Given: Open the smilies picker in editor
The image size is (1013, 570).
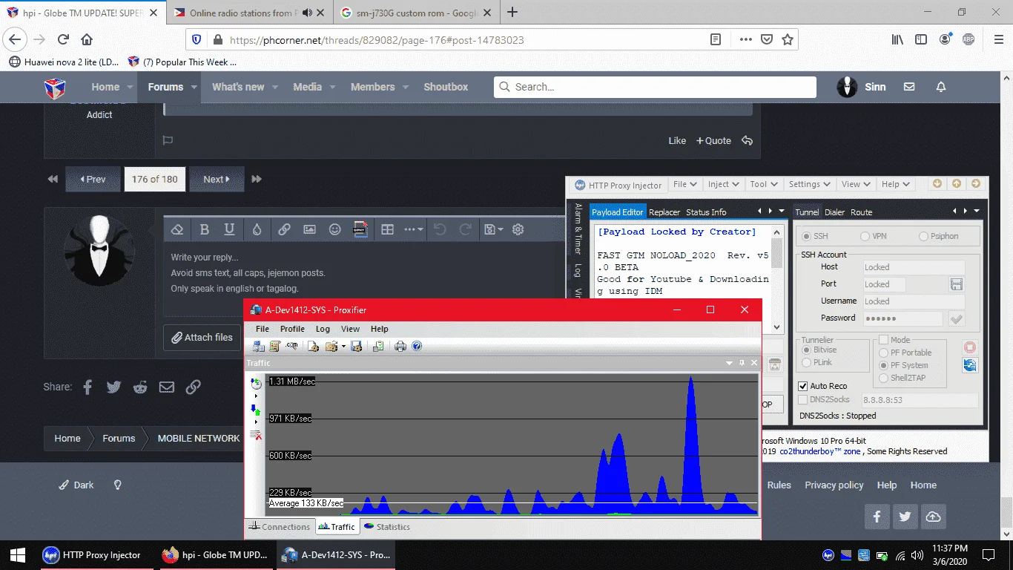Looking at the screenshot, I should [x=334, y=230].
